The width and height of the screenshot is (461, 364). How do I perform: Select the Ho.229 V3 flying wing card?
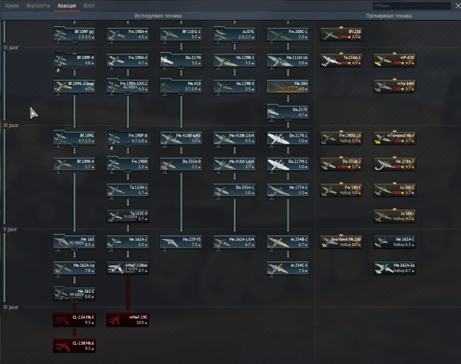coord(181,242)
